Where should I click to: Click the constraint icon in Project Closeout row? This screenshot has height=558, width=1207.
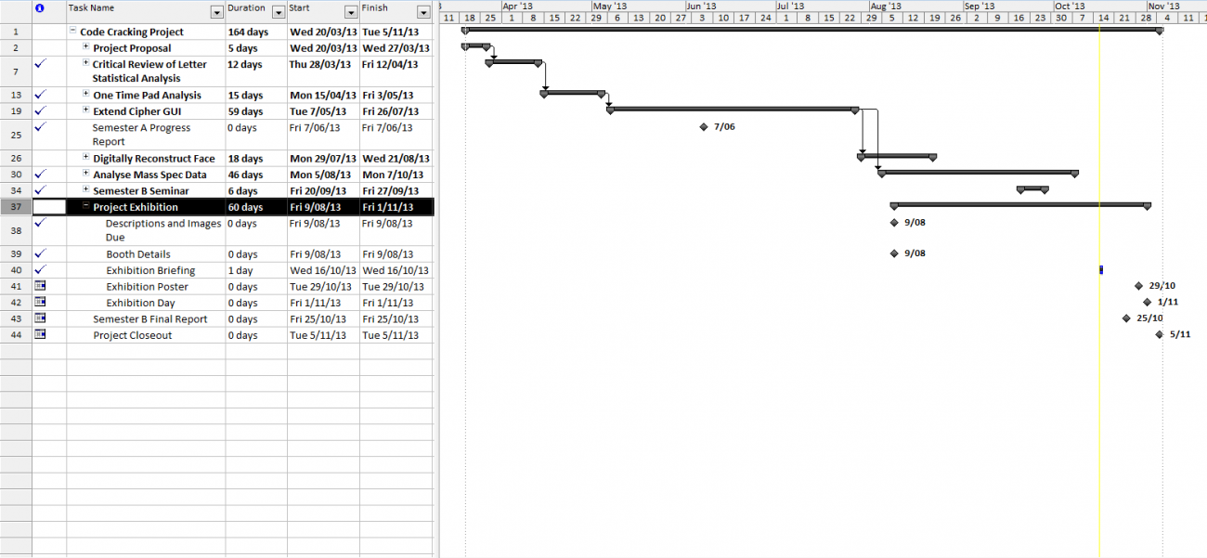coord(39,335)
